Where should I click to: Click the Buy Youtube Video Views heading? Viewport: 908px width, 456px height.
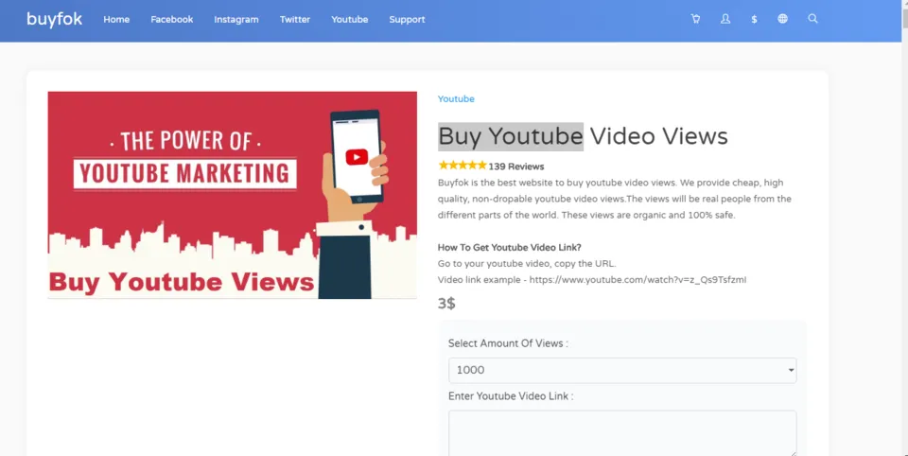583,137
